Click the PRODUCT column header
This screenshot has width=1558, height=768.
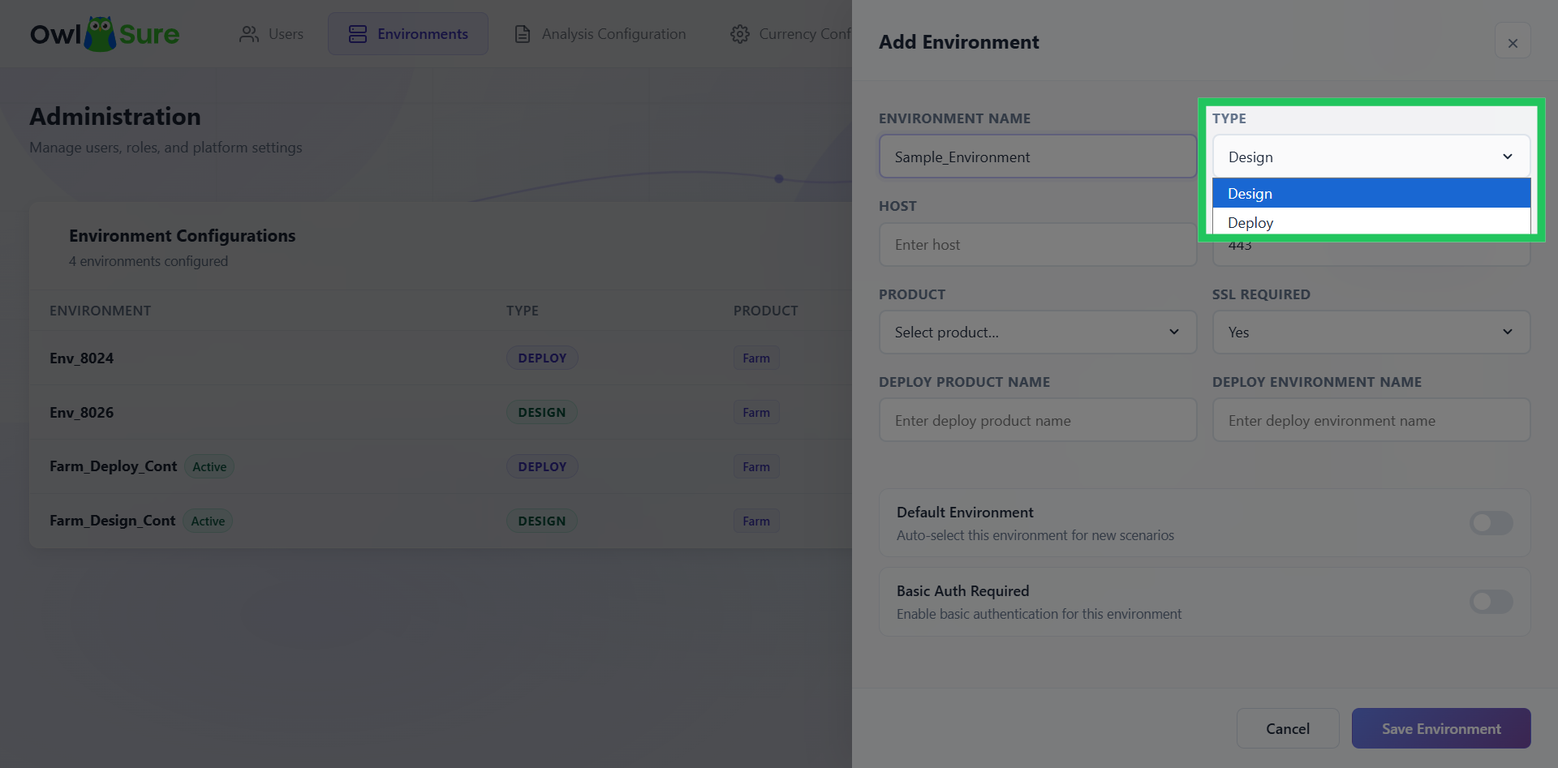pos(765,311)
